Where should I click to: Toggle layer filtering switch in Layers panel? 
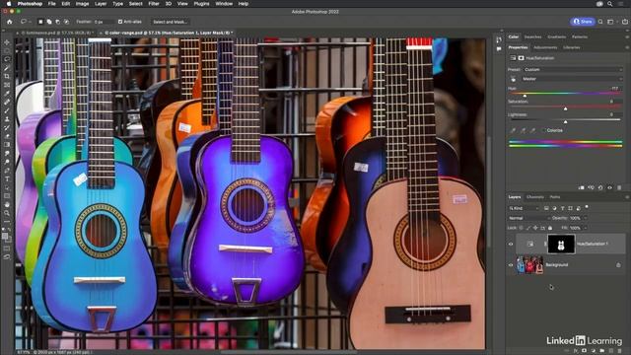587,207
